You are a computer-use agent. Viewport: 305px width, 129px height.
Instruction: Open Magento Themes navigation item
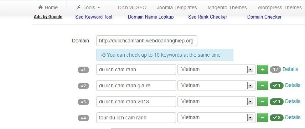click(x=227, y=7)
